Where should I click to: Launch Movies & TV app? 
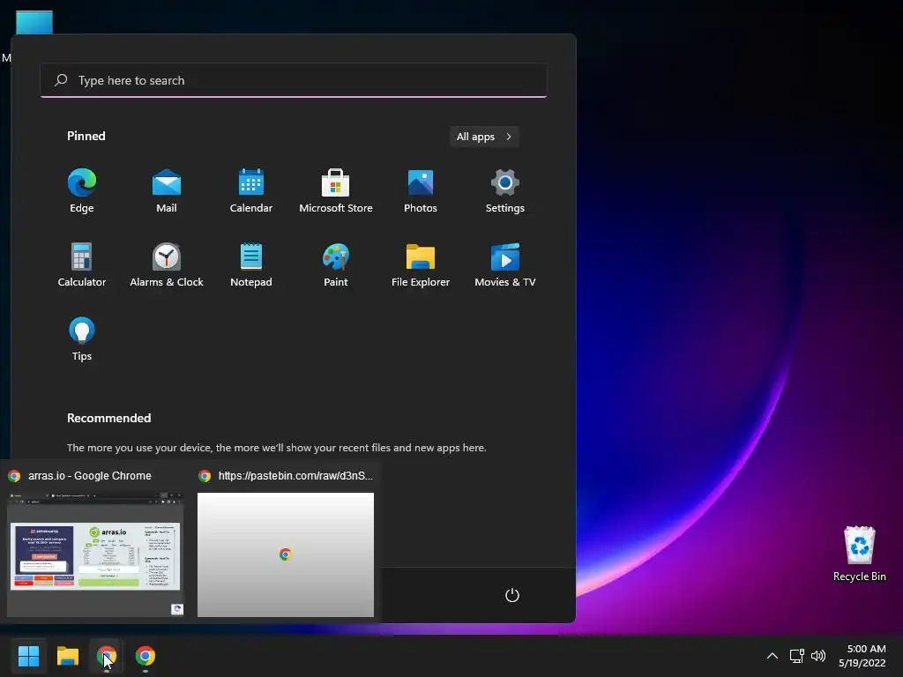pos(505,265)
